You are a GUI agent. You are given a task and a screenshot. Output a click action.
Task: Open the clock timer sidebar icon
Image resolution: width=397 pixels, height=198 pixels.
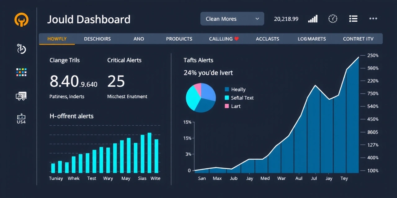tap(21, 49)
